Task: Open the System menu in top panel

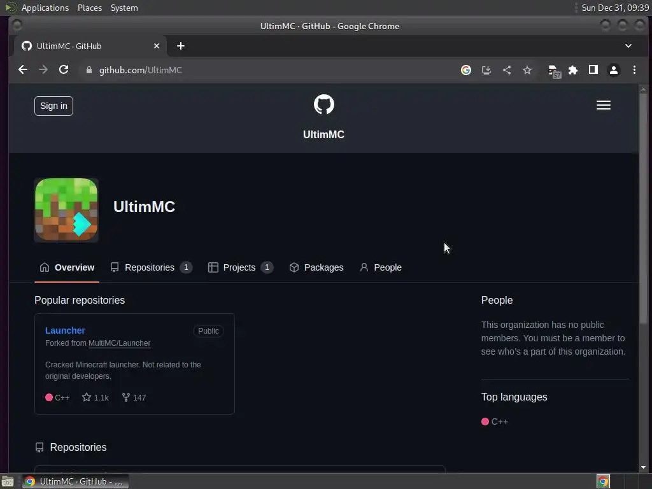Action: click(x=124, y=8)
